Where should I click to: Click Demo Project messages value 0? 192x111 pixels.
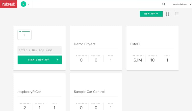pyautogui.click(x=81, y=60)
